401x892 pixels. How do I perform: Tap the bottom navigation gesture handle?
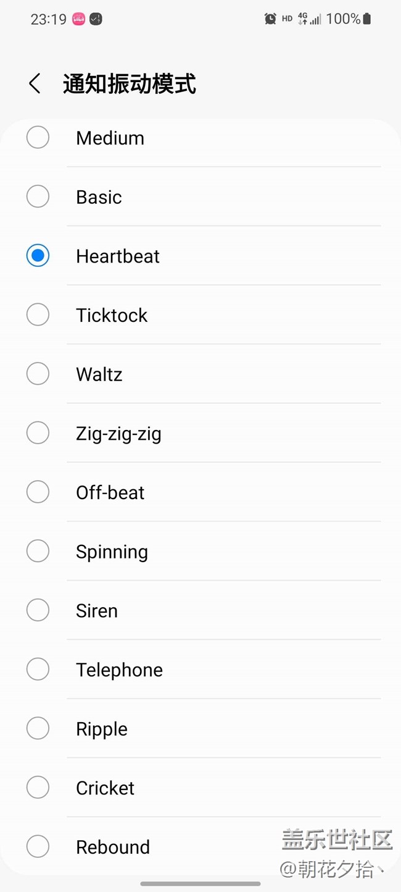[x=200, y=884]
